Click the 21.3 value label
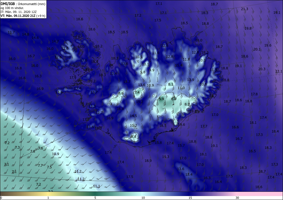283x200 pixels. [245, 9]
